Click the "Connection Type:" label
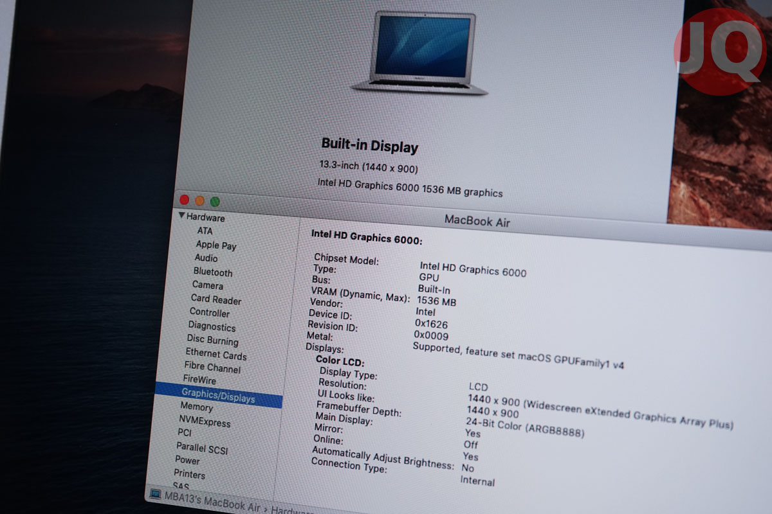 pos(349,465)
